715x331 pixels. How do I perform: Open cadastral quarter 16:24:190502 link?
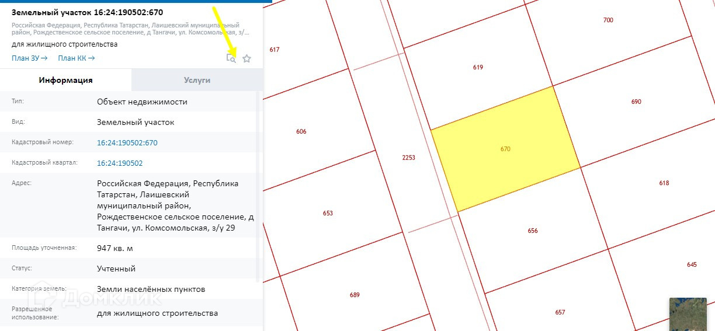[120, 163]
